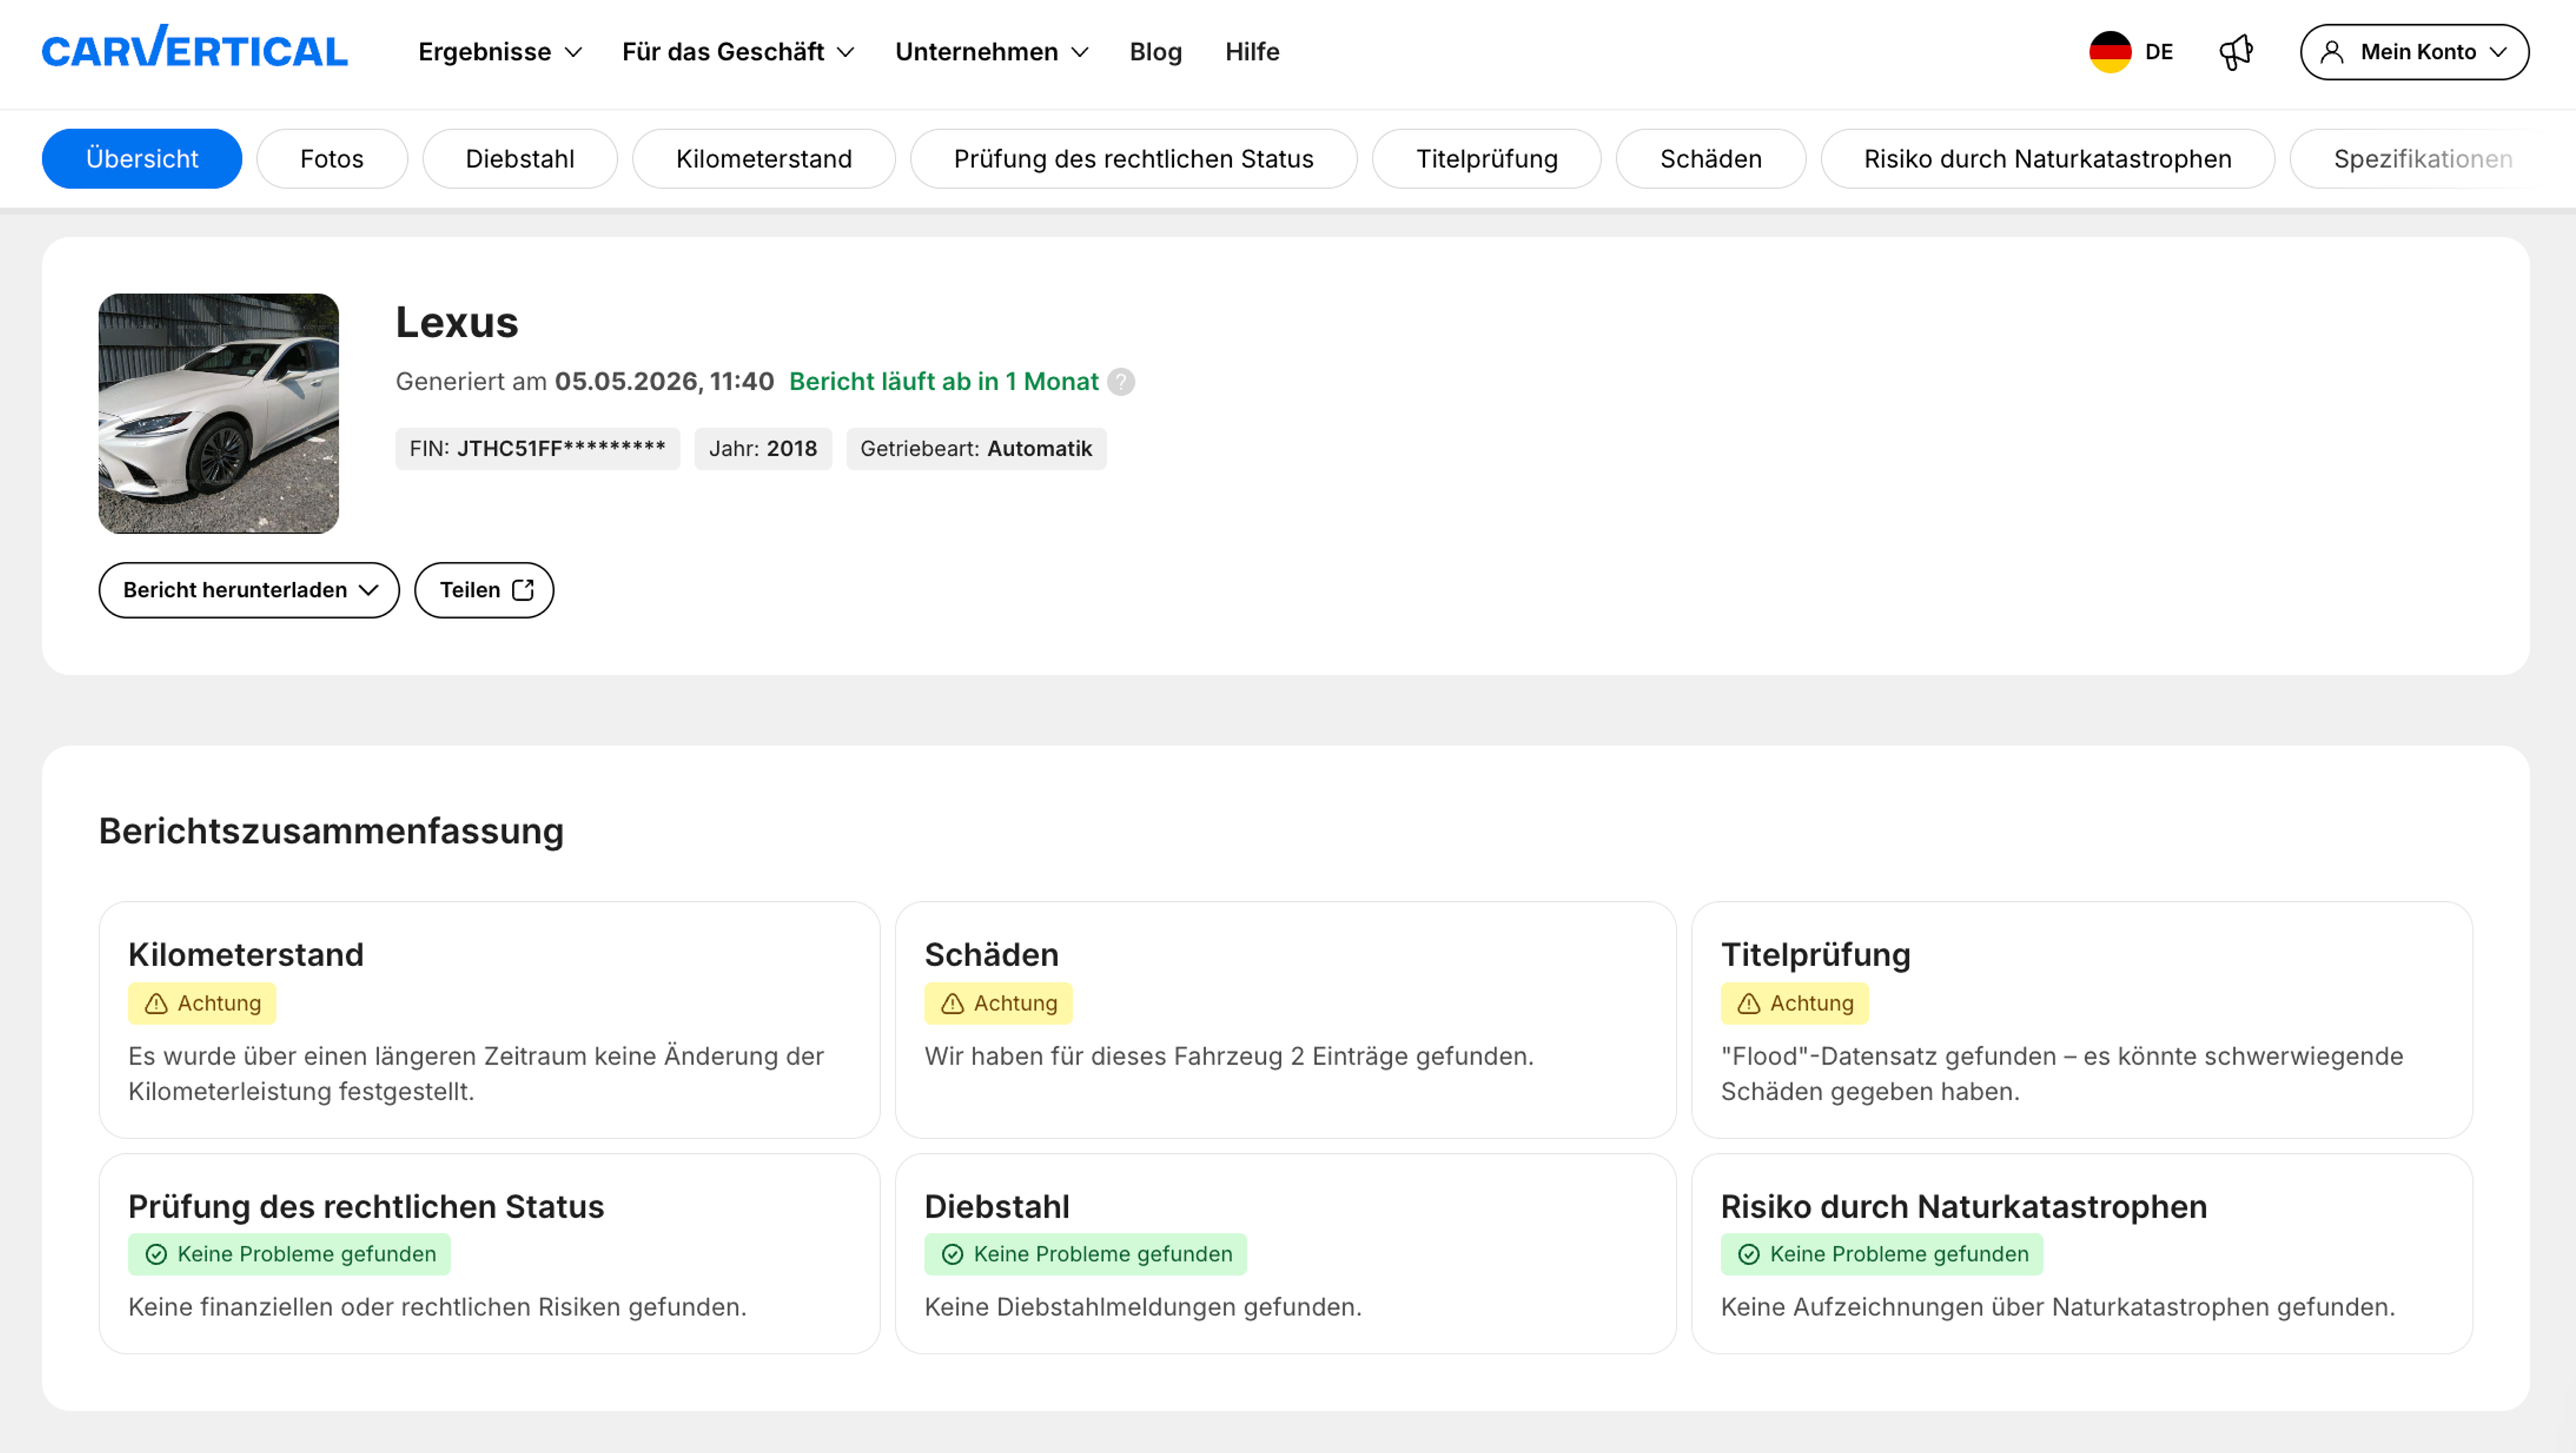Click the '"Flood"-Datensatz gefunden' description
The width and height of the screenshot is (2576, 1453).
point(2061,1073)
